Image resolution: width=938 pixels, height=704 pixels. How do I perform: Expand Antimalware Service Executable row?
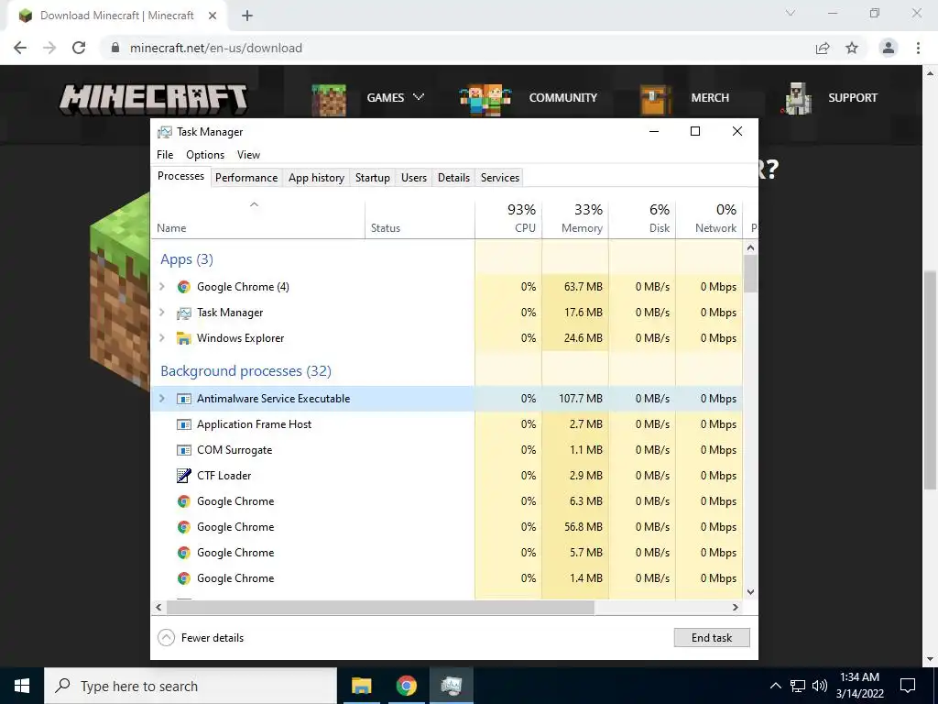(x=161, y=399)
